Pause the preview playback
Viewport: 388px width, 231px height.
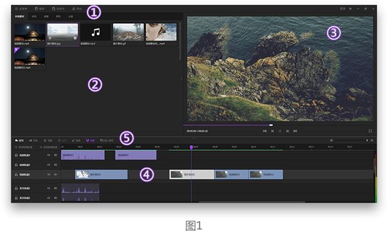[280, 131]
